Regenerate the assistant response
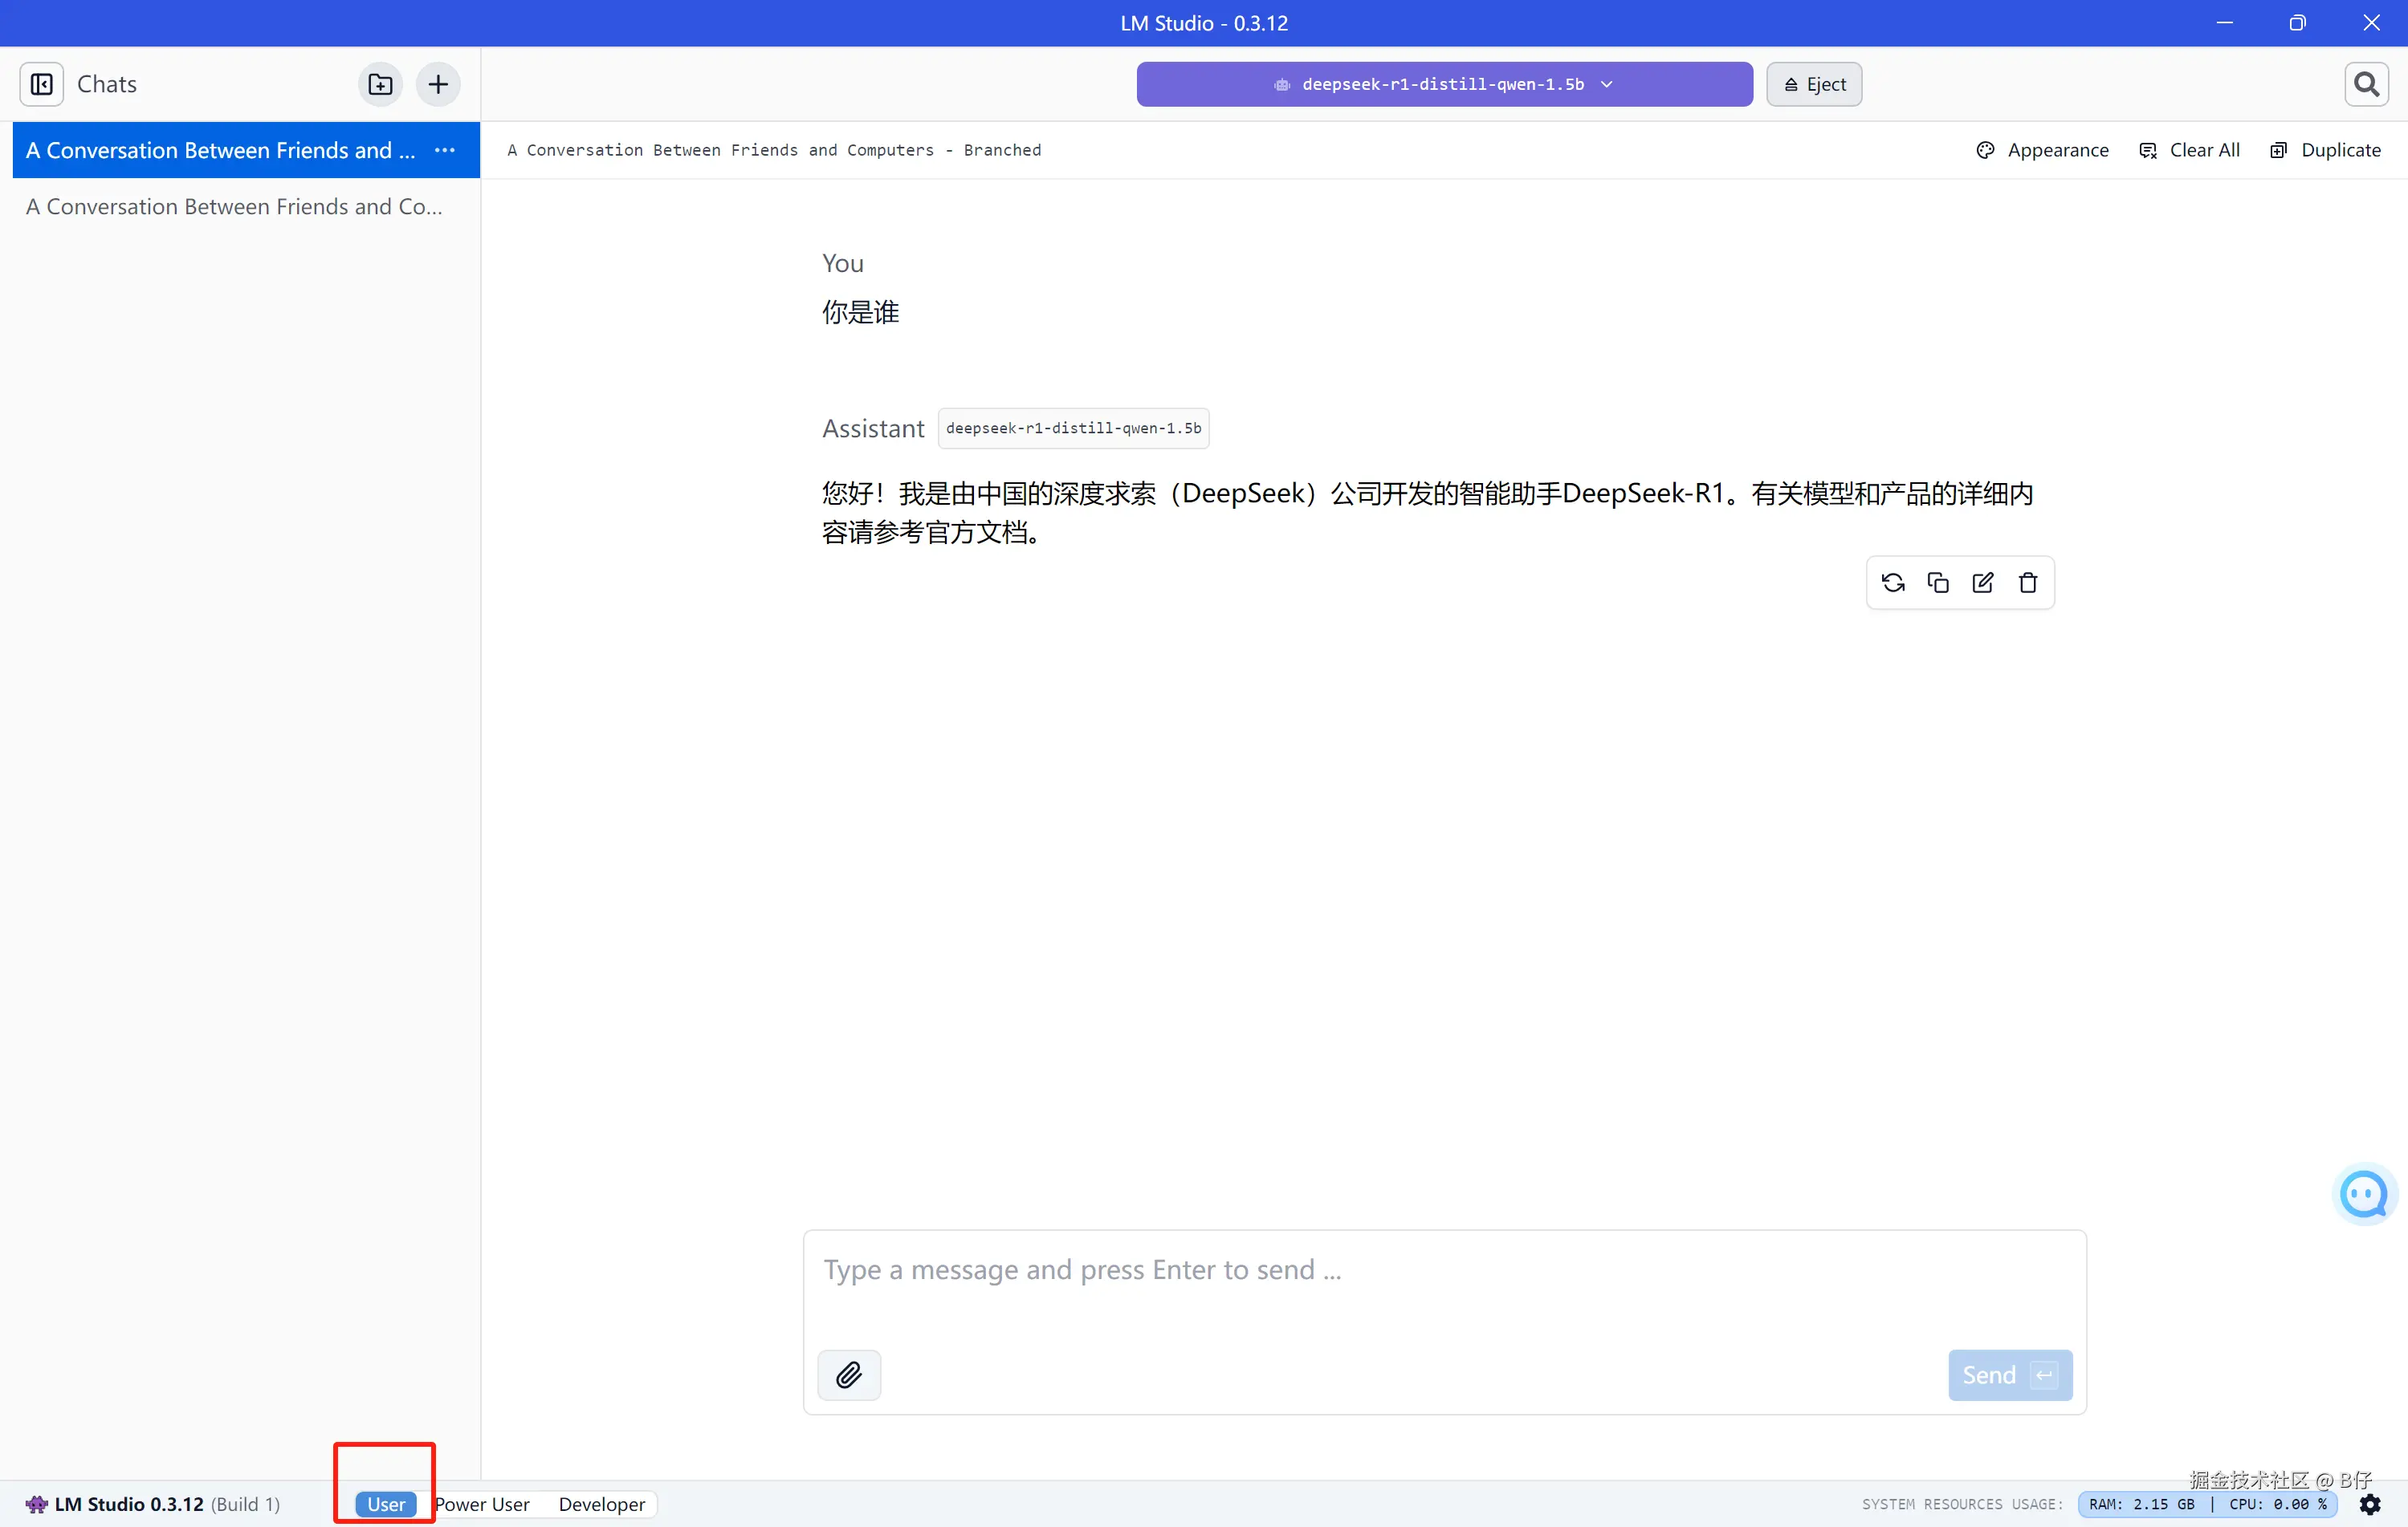This screenshot has width=2408, height=1527. click(x=1893, y=583)
